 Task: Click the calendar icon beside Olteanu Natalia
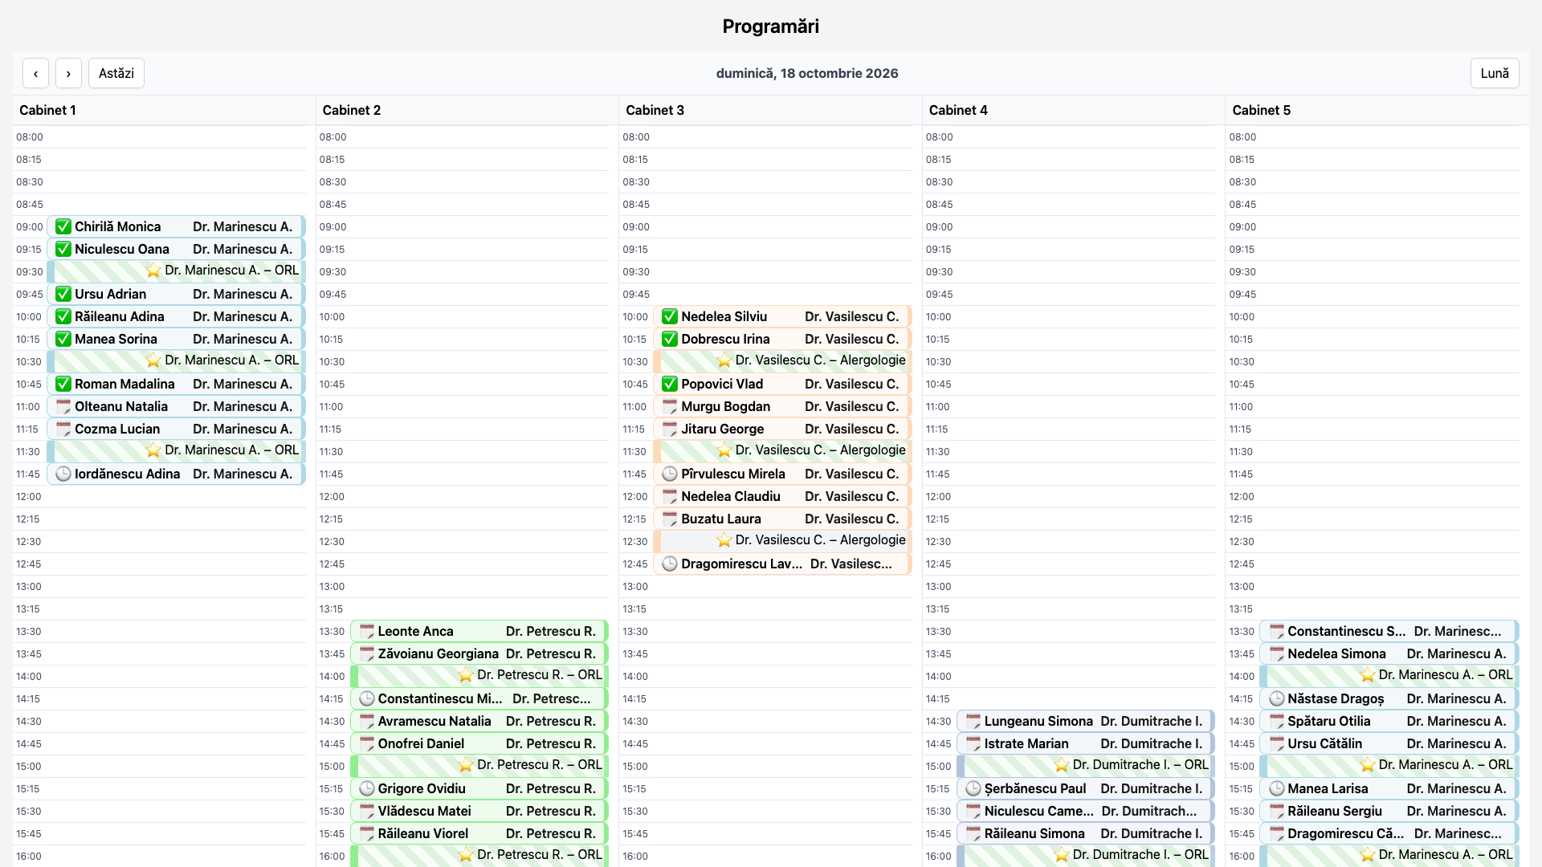click(63, 406)
